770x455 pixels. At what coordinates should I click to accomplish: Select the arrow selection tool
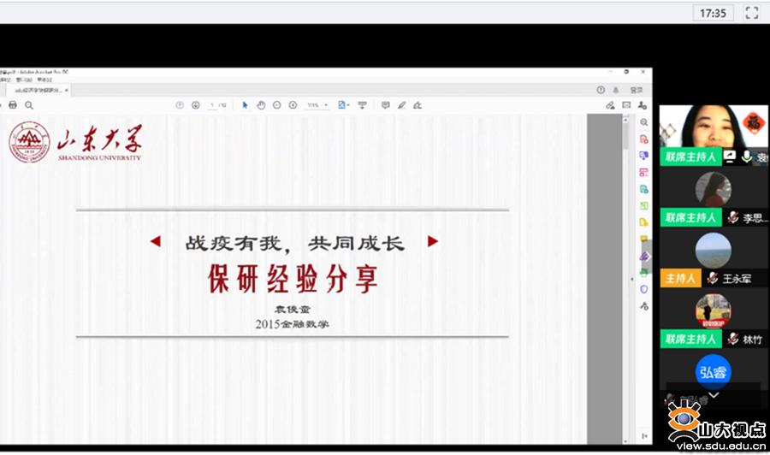click(x=245, y=105)
